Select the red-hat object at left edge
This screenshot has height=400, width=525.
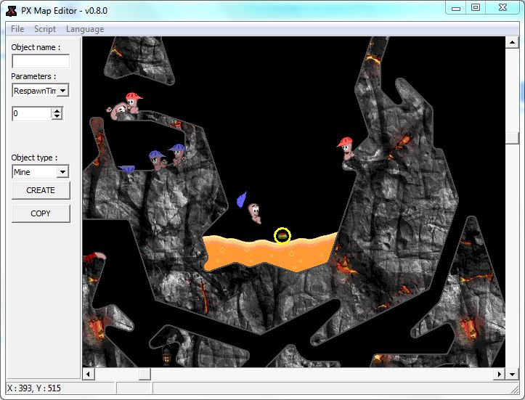94,257
